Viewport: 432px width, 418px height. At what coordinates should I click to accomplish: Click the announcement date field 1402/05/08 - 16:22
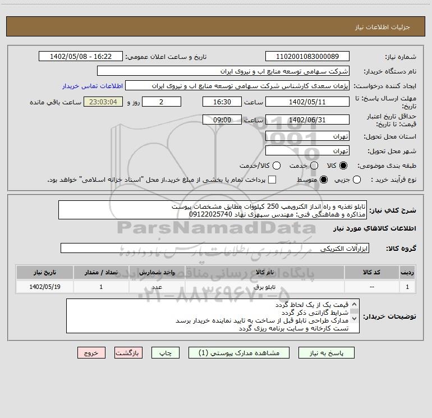click(81, 57)
